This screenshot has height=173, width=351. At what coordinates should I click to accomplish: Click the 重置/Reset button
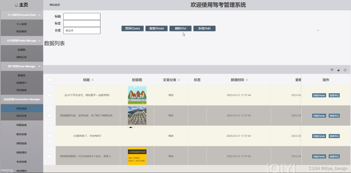[156, 28]
